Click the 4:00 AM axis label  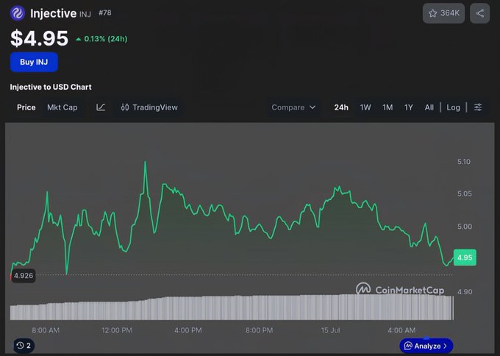point(401,330)
